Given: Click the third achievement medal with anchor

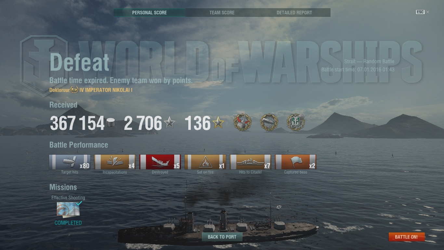Looking at the screenshot, I should [x=295, y=122].
